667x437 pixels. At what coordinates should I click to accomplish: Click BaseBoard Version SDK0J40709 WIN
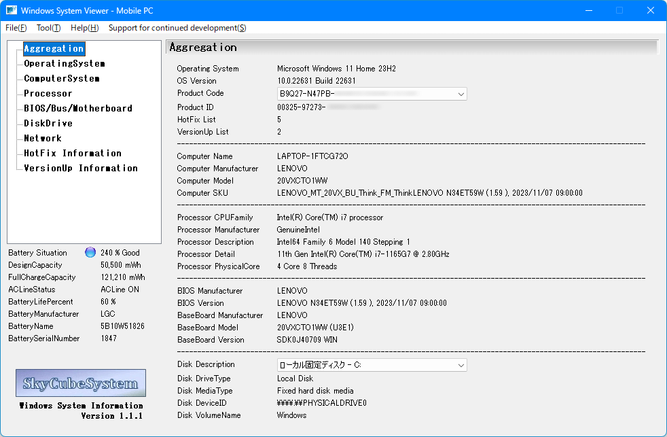tap(307, 340)
